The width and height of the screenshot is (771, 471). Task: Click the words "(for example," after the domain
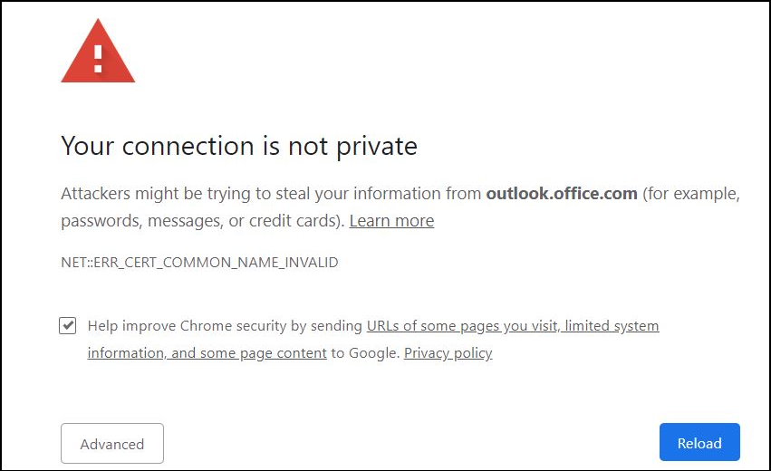point(692,194)
